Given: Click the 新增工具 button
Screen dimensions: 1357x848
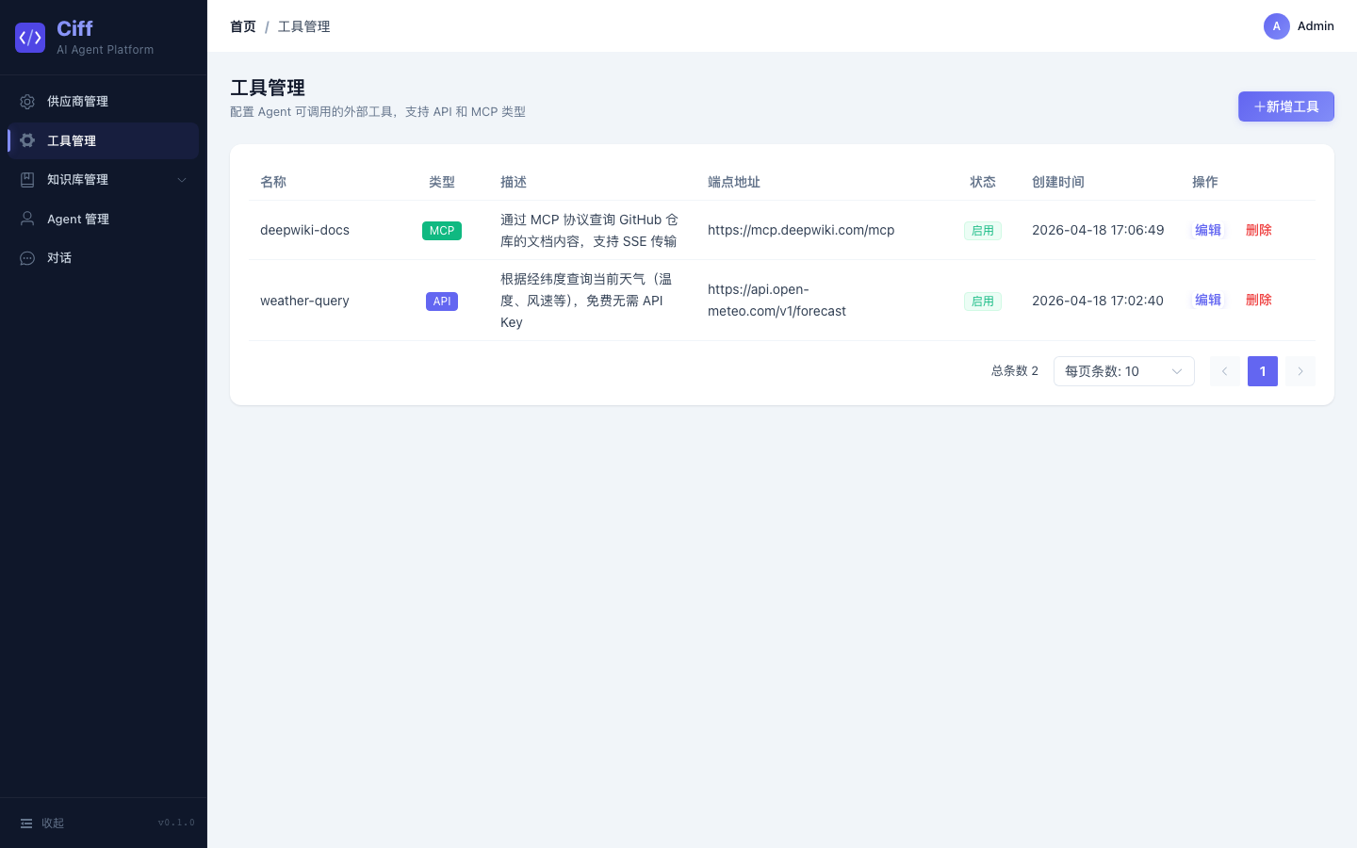Looking at the screenshot, I should [1286, 106].
